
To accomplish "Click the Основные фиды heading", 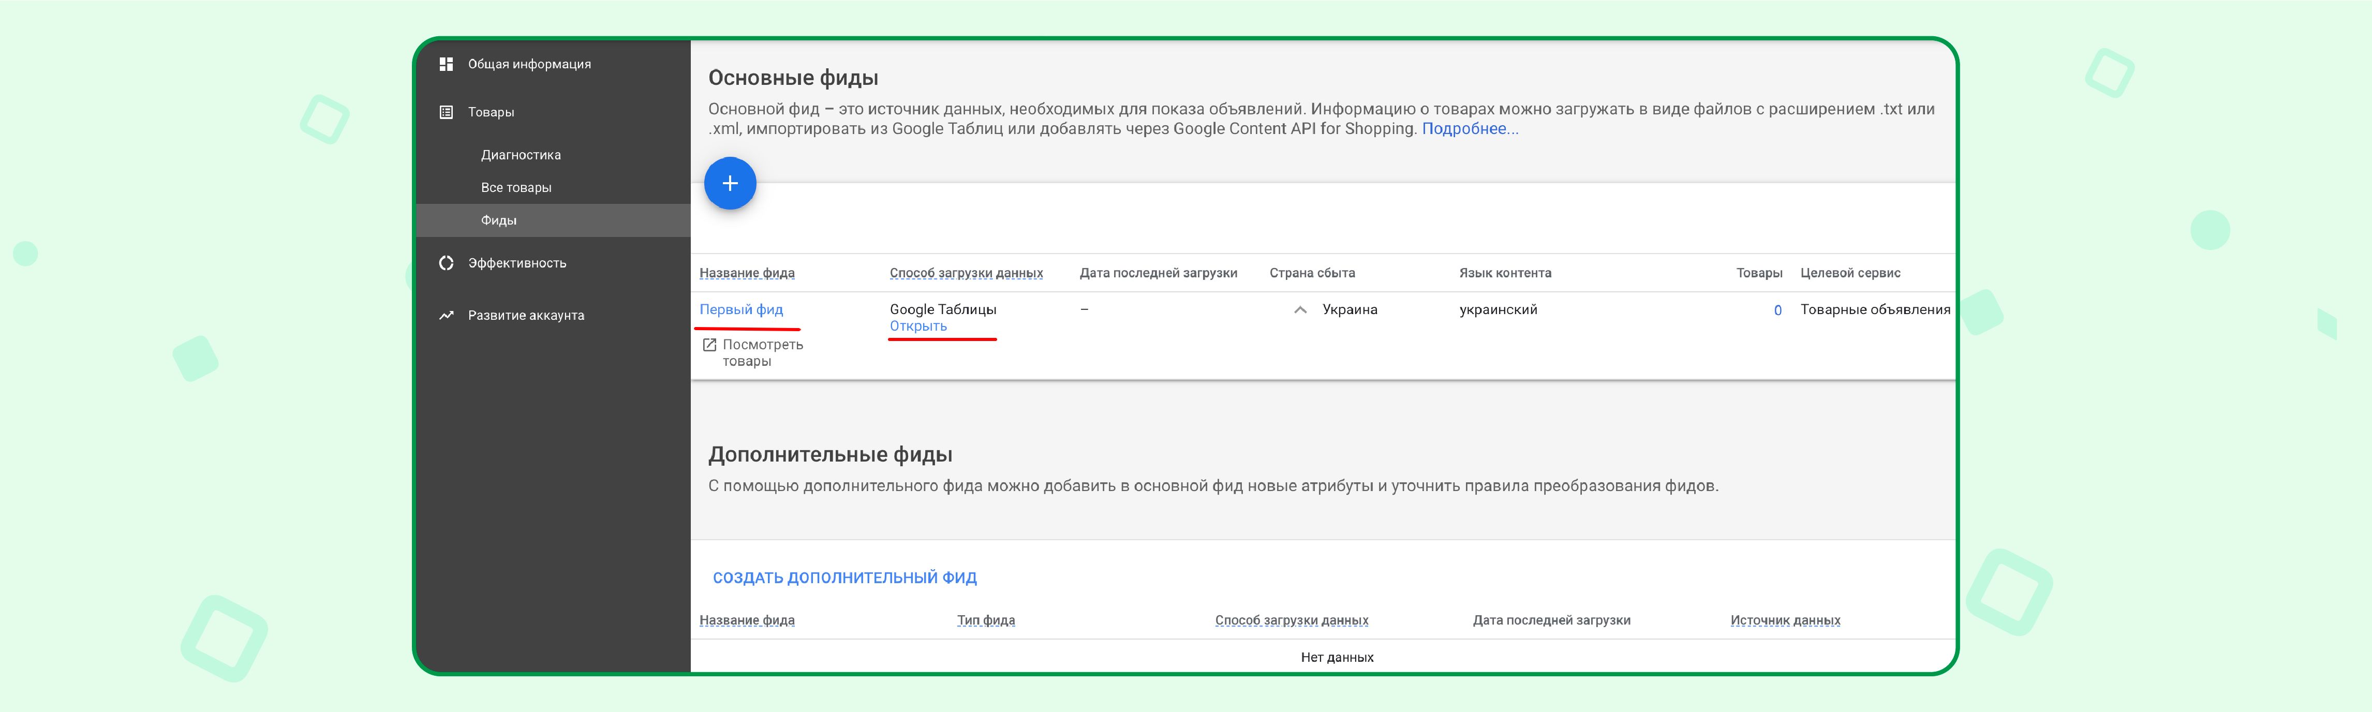I will [793, 78].
